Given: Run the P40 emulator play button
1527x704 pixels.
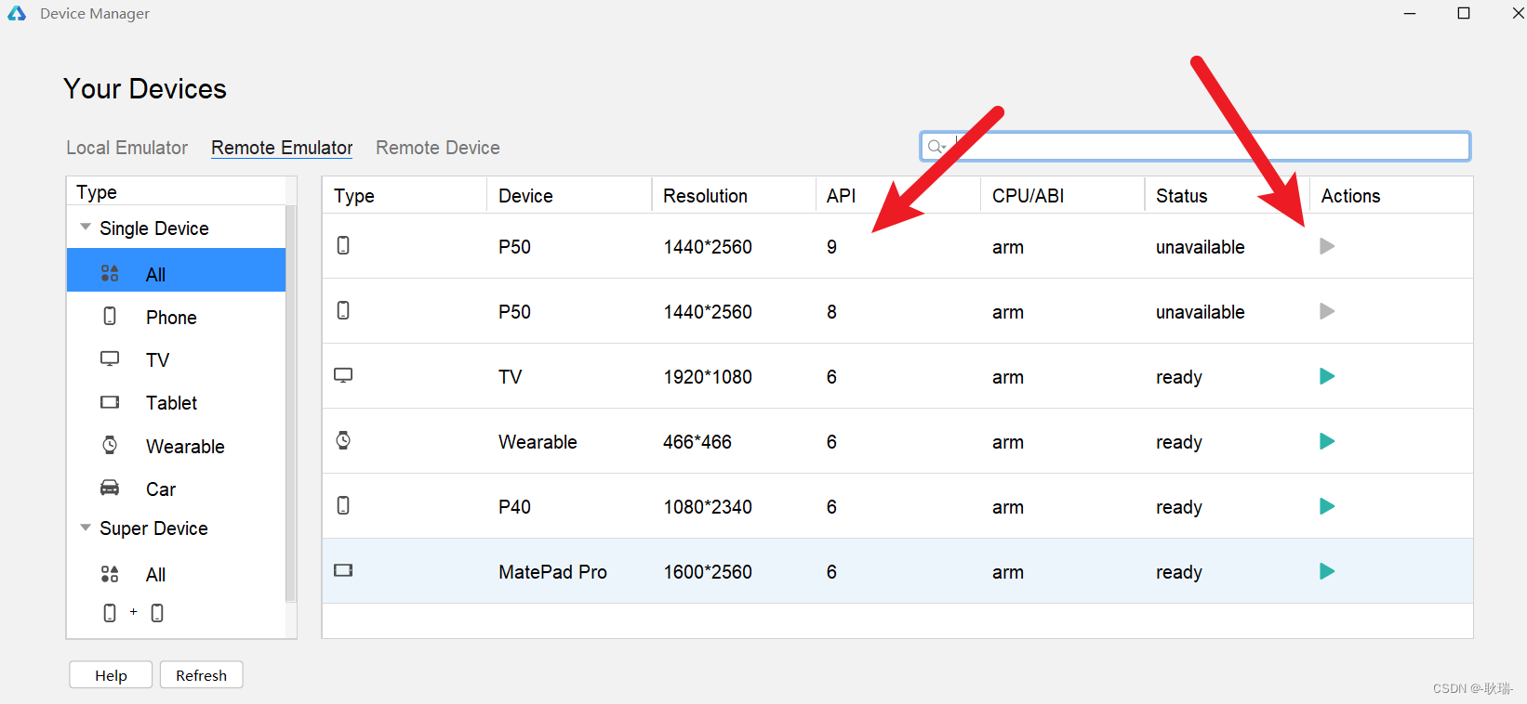Looking at the screenshot, I should [1327, 506].
